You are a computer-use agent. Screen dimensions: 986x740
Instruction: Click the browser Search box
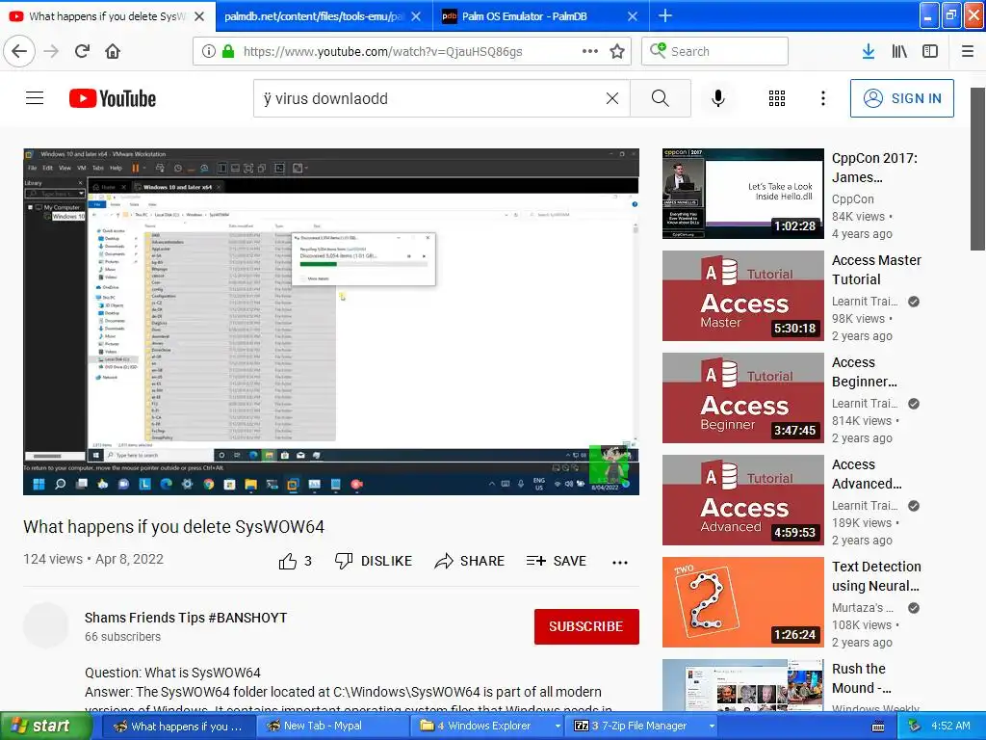pos(715,51)
